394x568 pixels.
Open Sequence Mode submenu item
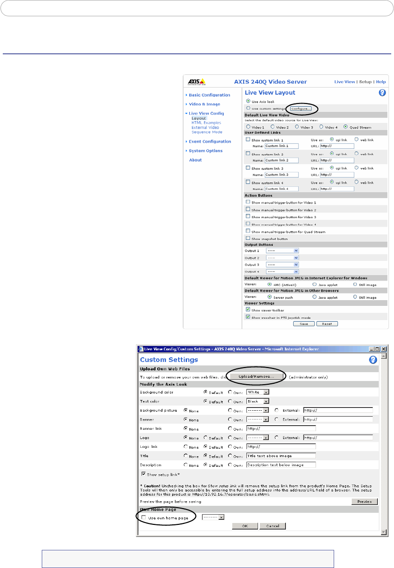coord(207,132)
